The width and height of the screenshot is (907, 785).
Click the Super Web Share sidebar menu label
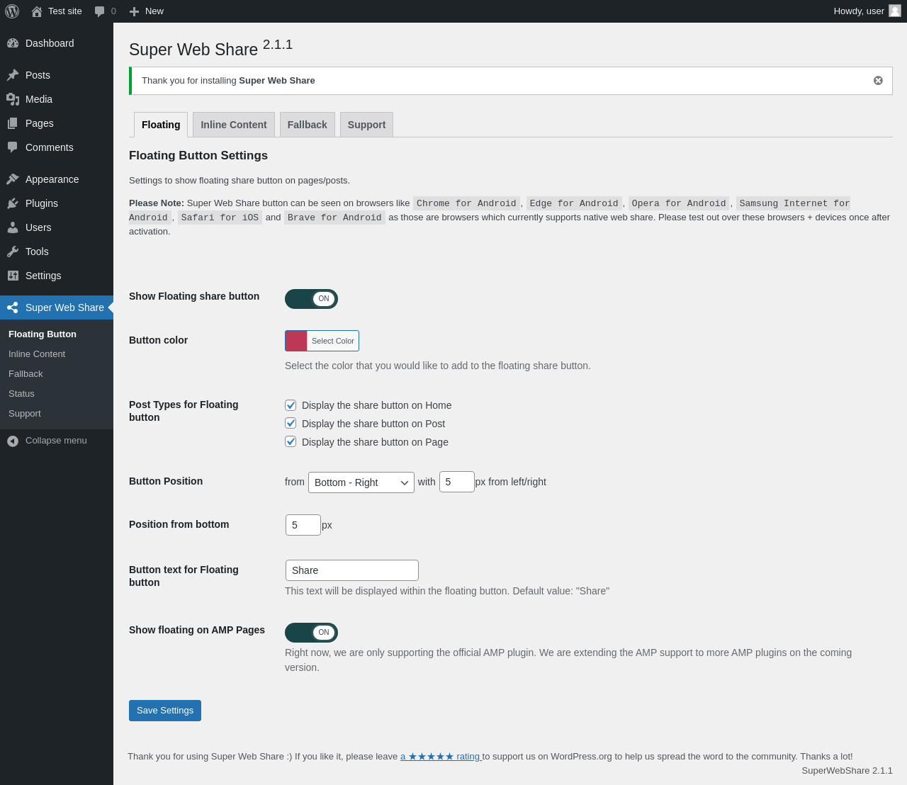(64, 307)
